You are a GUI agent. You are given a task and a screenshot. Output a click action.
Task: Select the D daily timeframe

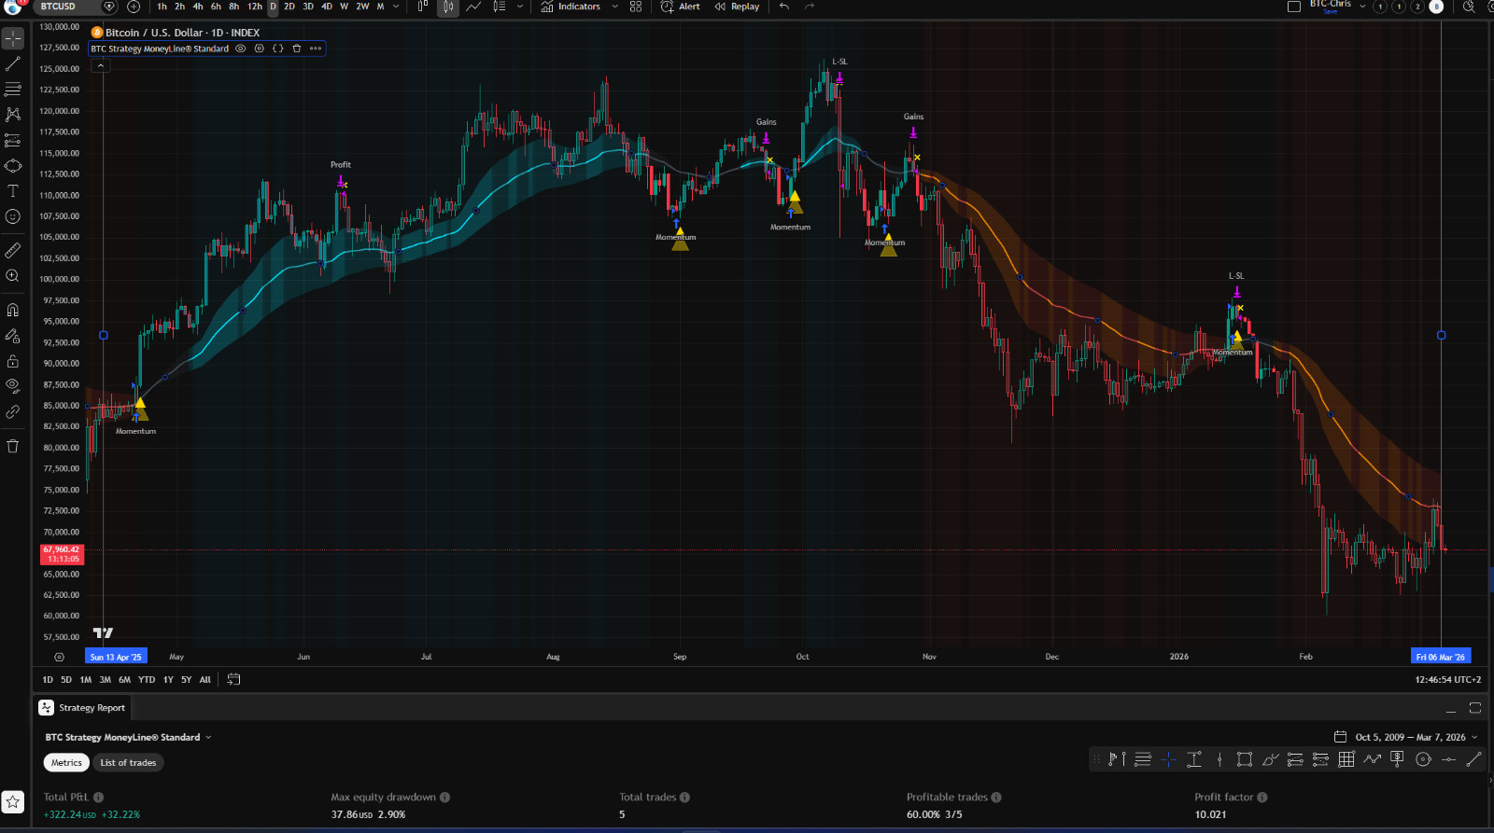(273, 7)
